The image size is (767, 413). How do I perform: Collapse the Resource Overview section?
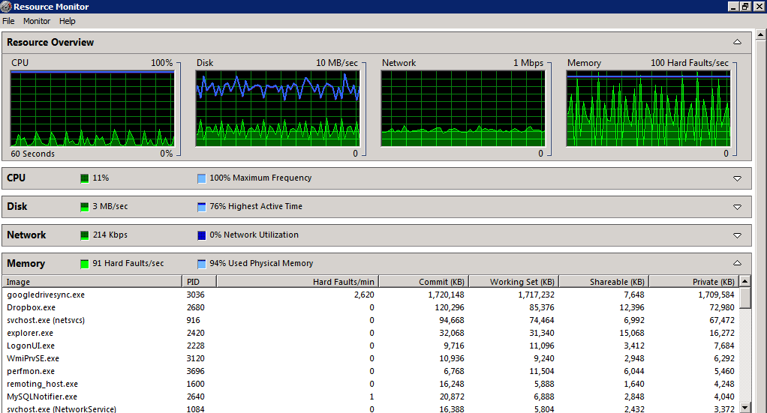737,43
